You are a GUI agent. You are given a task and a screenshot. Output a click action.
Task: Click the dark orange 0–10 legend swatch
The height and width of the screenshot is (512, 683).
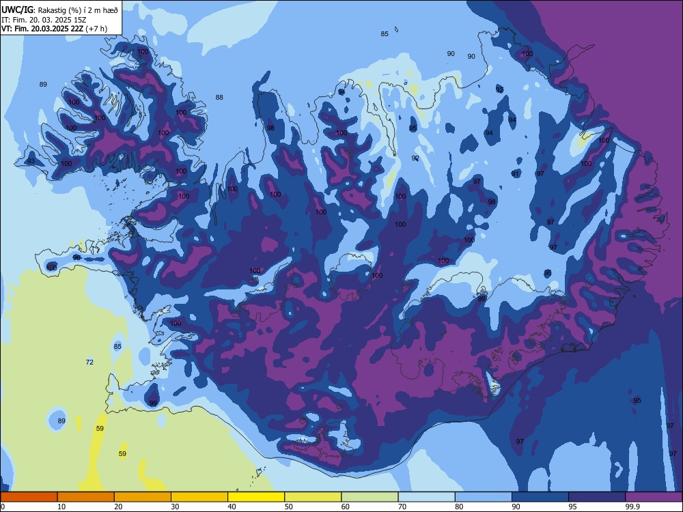[x=29, y=497]
